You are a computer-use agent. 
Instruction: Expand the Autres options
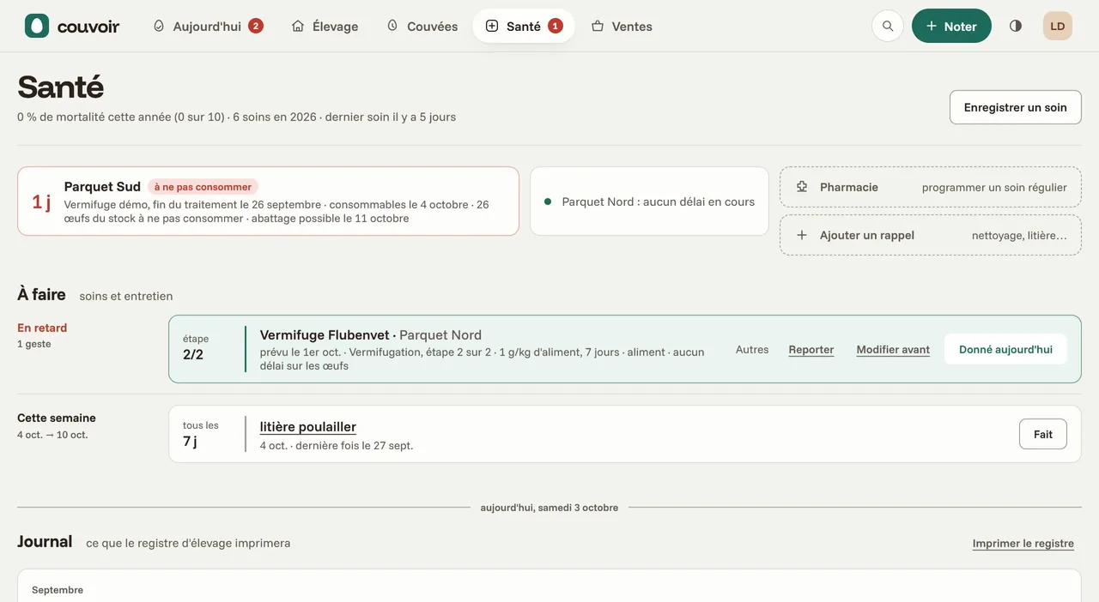pyautogui.click(x=752, y=349)
